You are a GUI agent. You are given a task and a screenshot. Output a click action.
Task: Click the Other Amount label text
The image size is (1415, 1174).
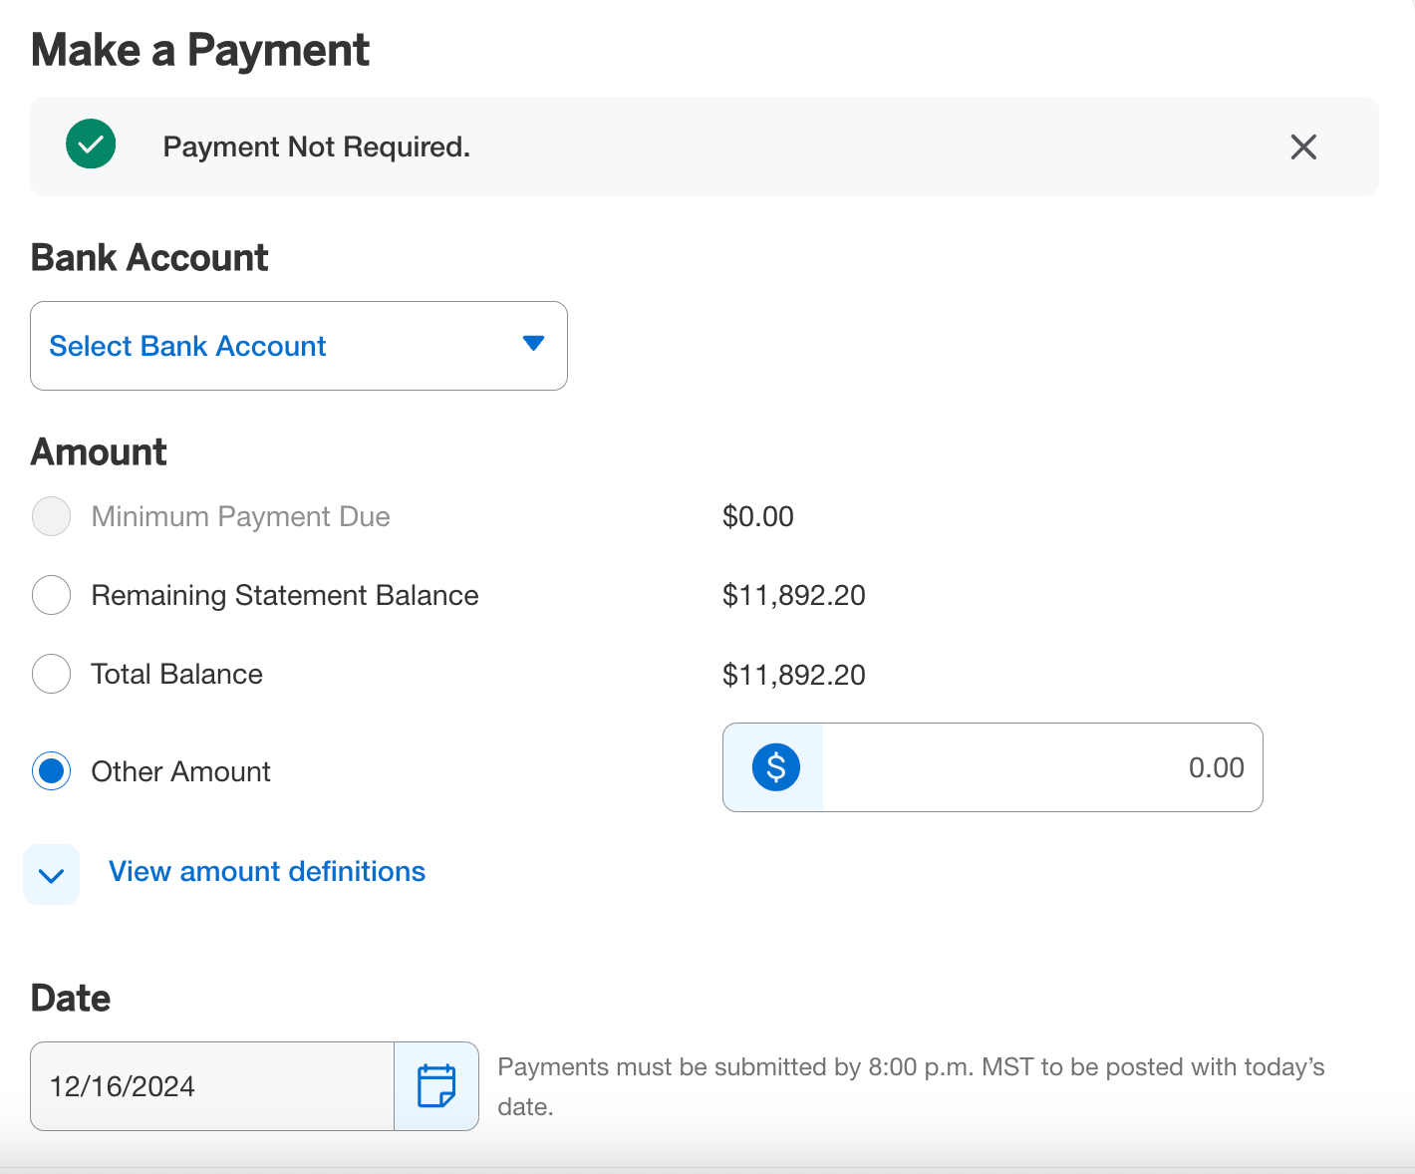click(x=180, y=771)
